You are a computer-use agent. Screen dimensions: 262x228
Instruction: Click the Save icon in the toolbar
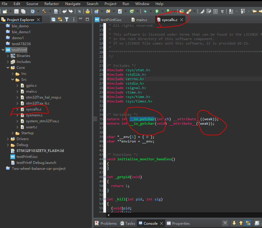(x=16, y=11)
